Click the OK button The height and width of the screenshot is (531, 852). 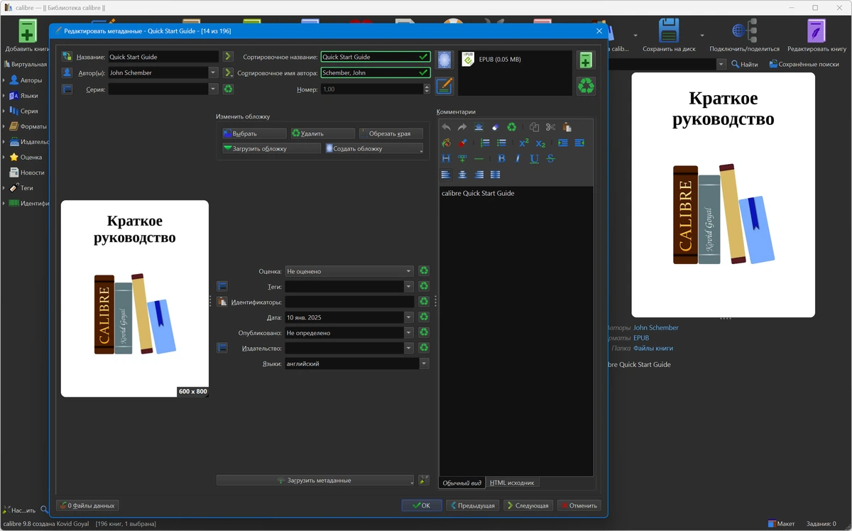tap(422, 505)
